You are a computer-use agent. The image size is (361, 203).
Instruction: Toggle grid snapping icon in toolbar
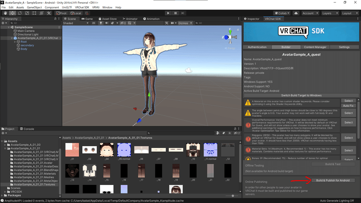[87, 13]
